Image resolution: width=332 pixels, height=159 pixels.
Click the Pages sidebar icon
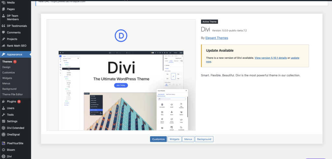click(x=3, y=9)
